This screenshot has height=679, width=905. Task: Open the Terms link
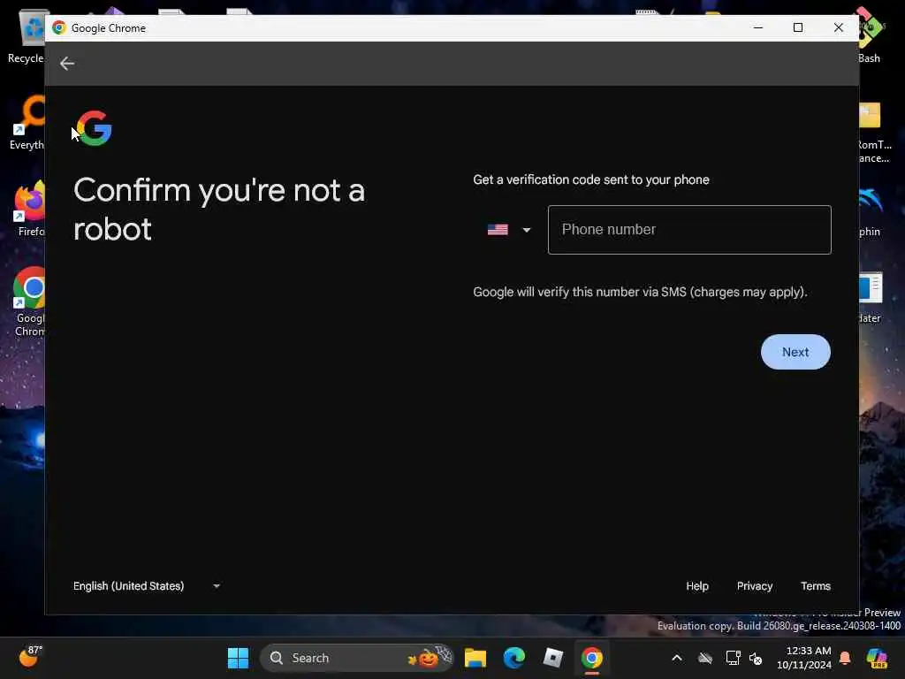(815, 586)
